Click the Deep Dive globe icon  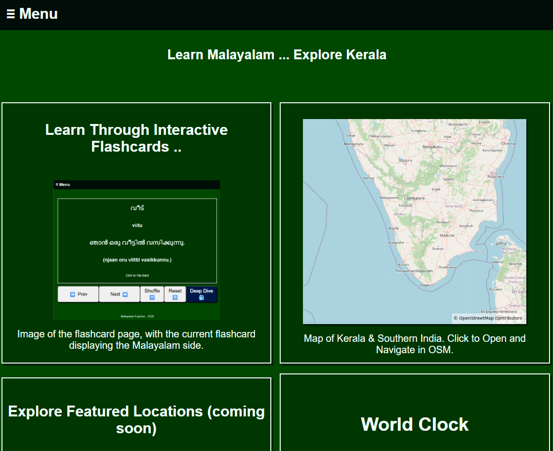[x=201, y=298]
